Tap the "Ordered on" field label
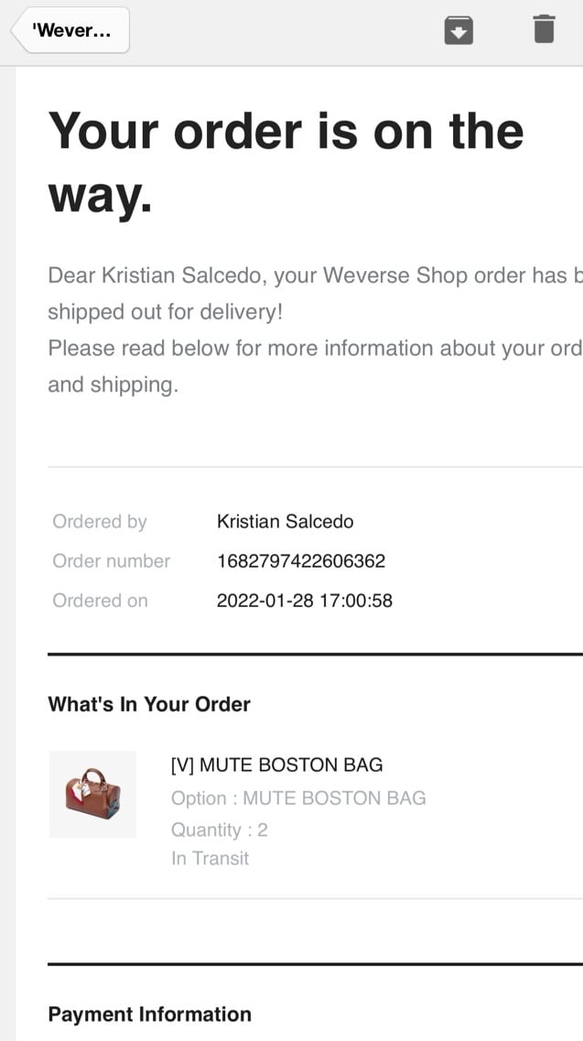Image resolution: width=583 pixels, height=1041 pixels. click(x=101, y=601)
